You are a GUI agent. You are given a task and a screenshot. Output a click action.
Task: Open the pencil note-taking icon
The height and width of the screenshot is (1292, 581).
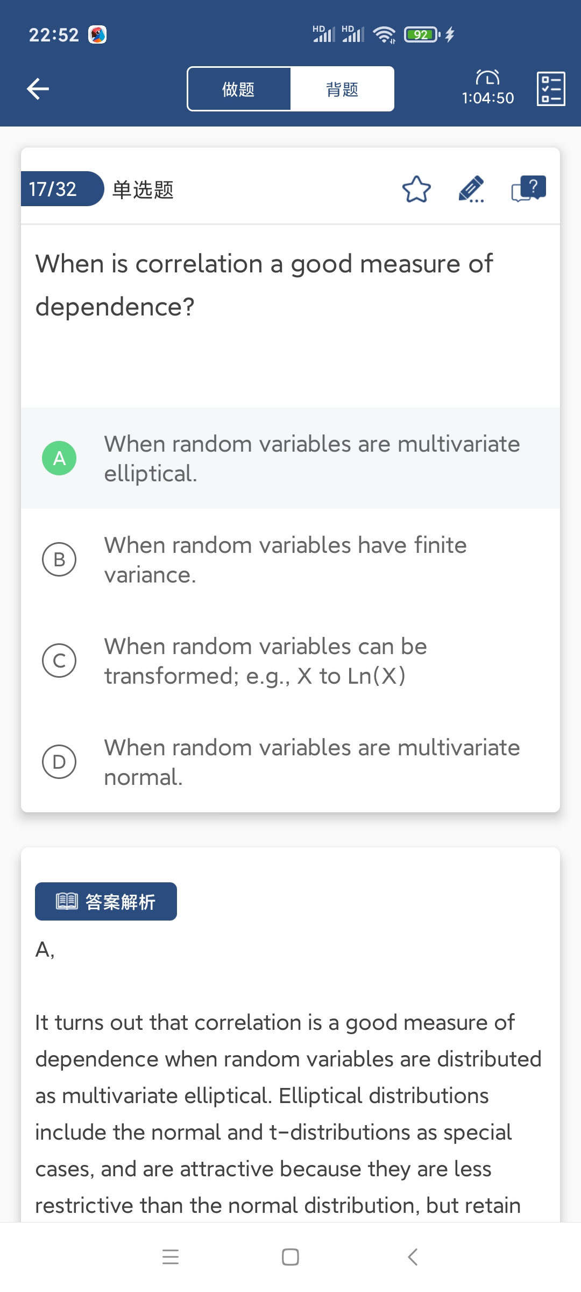click(x=471, y=189)
